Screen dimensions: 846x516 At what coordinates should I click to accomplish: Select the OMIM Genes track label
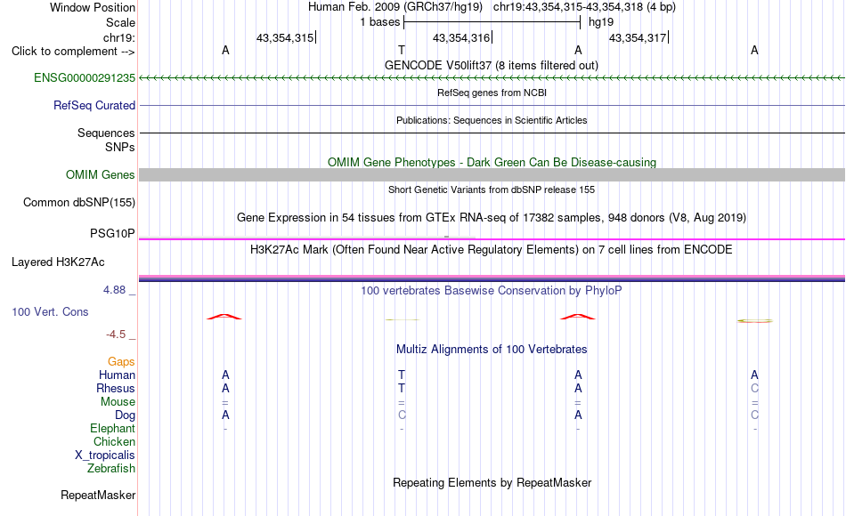(x=100, y=174)
